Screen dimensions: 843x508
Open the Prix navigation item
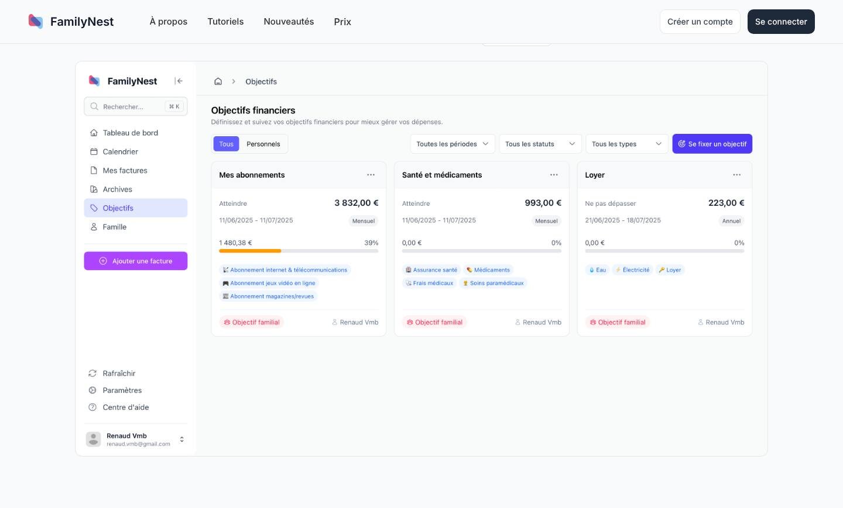[342, 22]
